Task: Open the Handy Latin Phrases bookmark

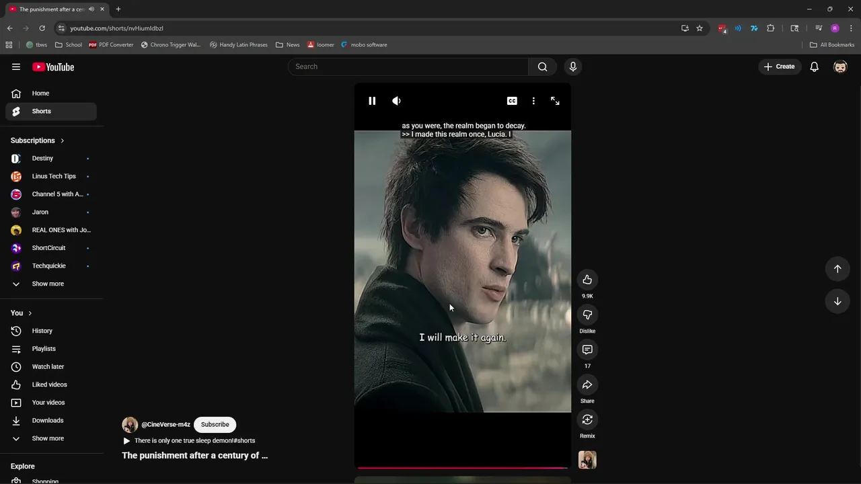Action: (x=238, y=45)
